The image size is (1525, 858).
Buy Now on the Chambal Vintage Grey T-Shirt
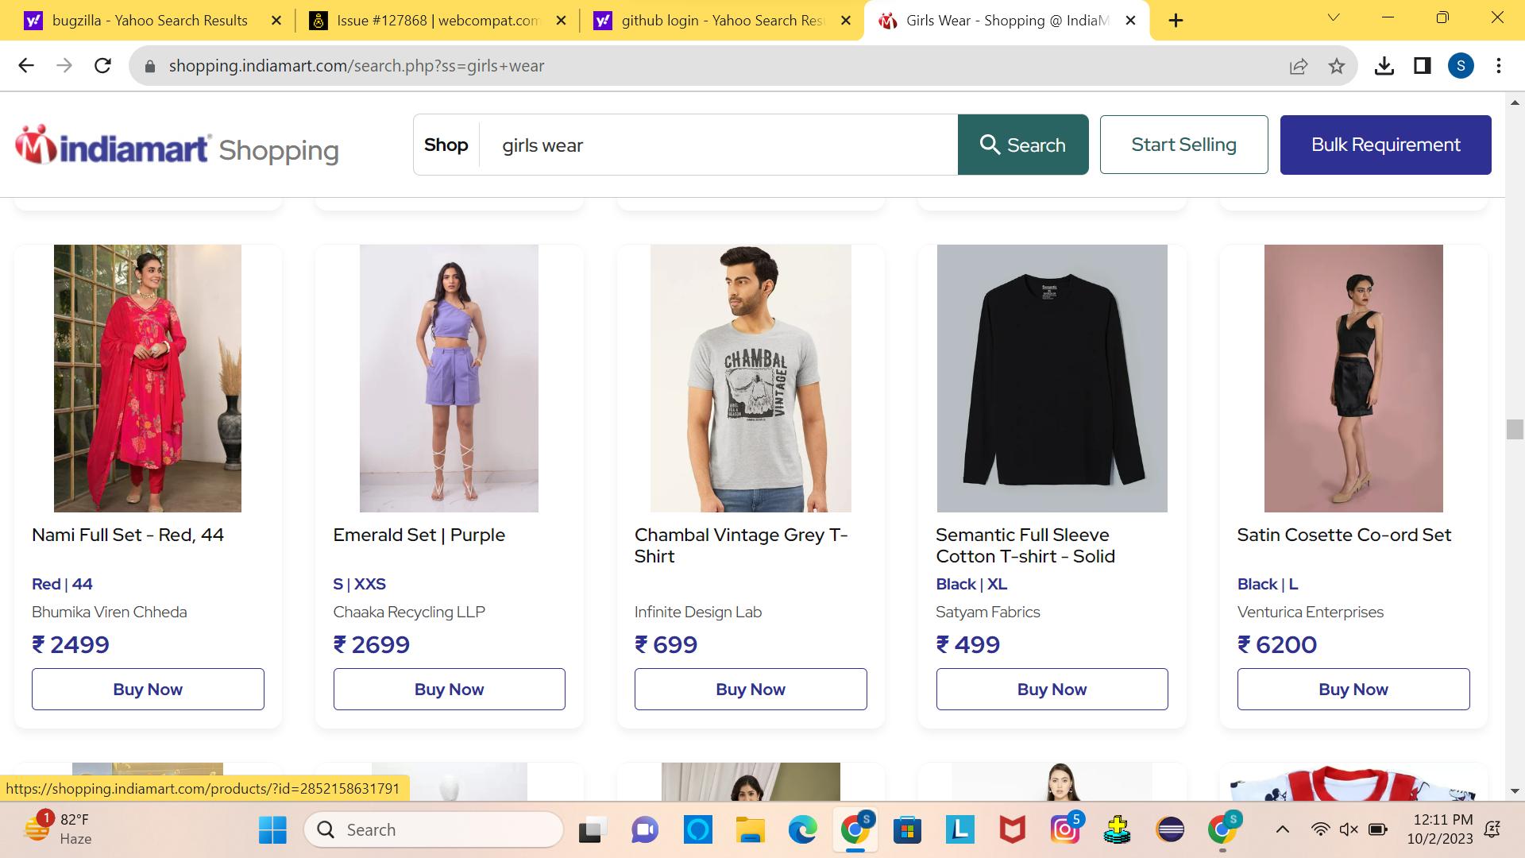750,689
